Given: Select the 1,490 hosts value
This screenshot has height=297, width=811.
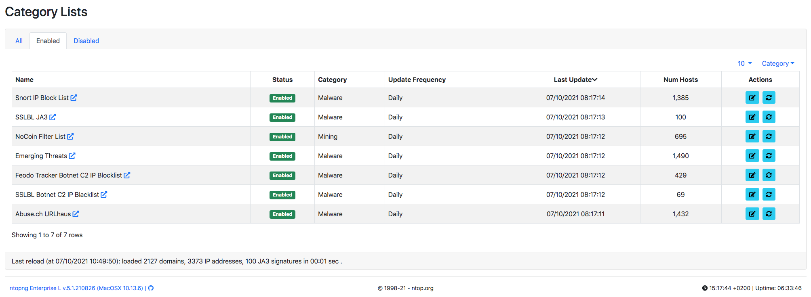Looking at the screenshot, I should [x=680, y=156].
